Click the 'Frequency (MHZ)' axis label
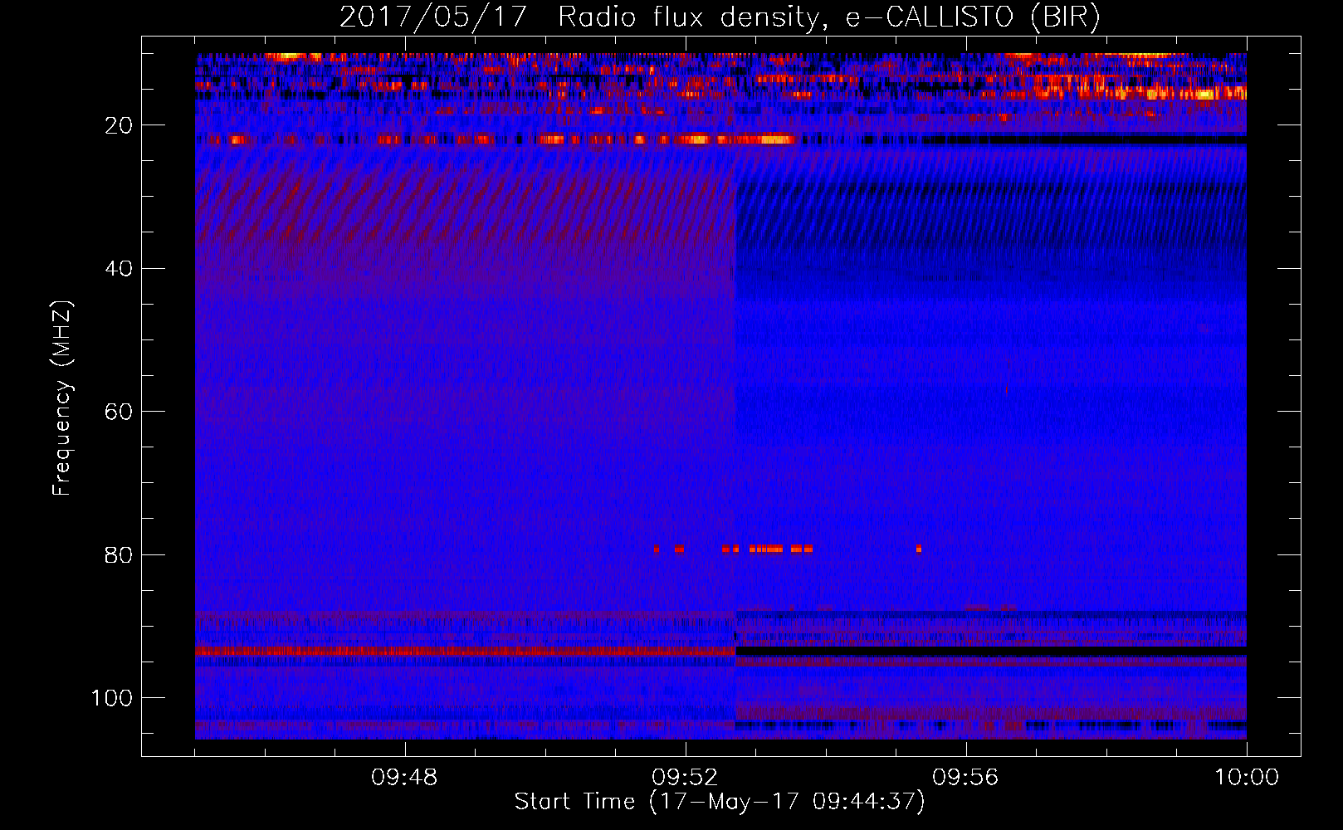 [x=62, y=398]
